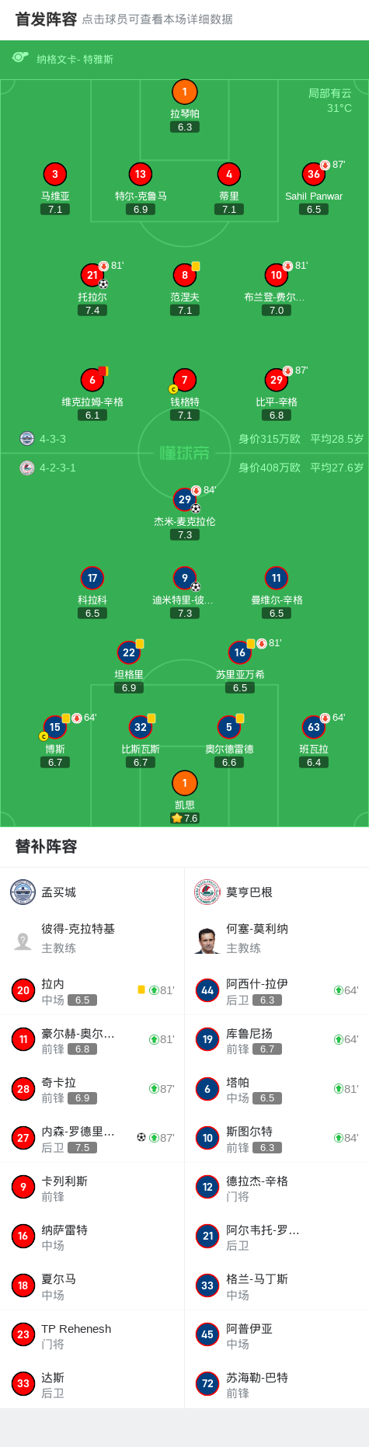Click the 孟买城 team logo
Screen dimensions: 369x1447
tap(23, 892)
